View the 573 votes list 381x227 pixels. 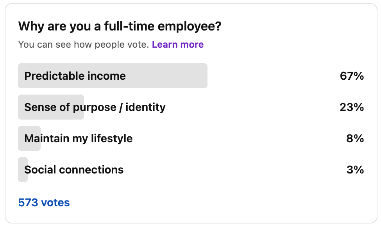pyautogui.click(x=44, y=202)
